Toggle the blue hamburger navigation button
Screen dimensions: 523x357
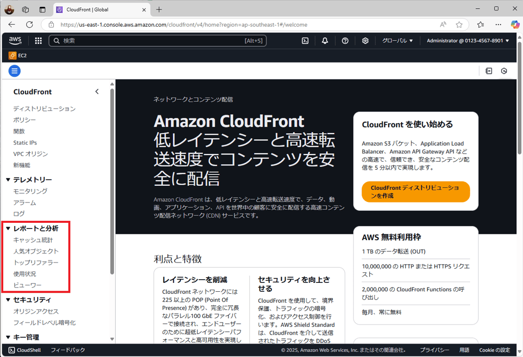(14, 71)
